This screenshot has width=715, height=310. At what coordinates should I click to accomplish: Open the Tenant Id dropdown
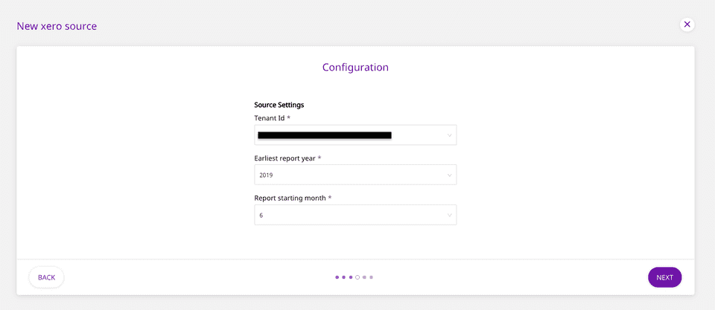pos(355,135)
